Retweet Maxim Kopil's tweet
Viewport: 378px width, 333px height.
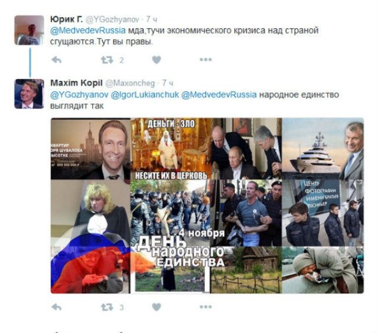point(107,307)
